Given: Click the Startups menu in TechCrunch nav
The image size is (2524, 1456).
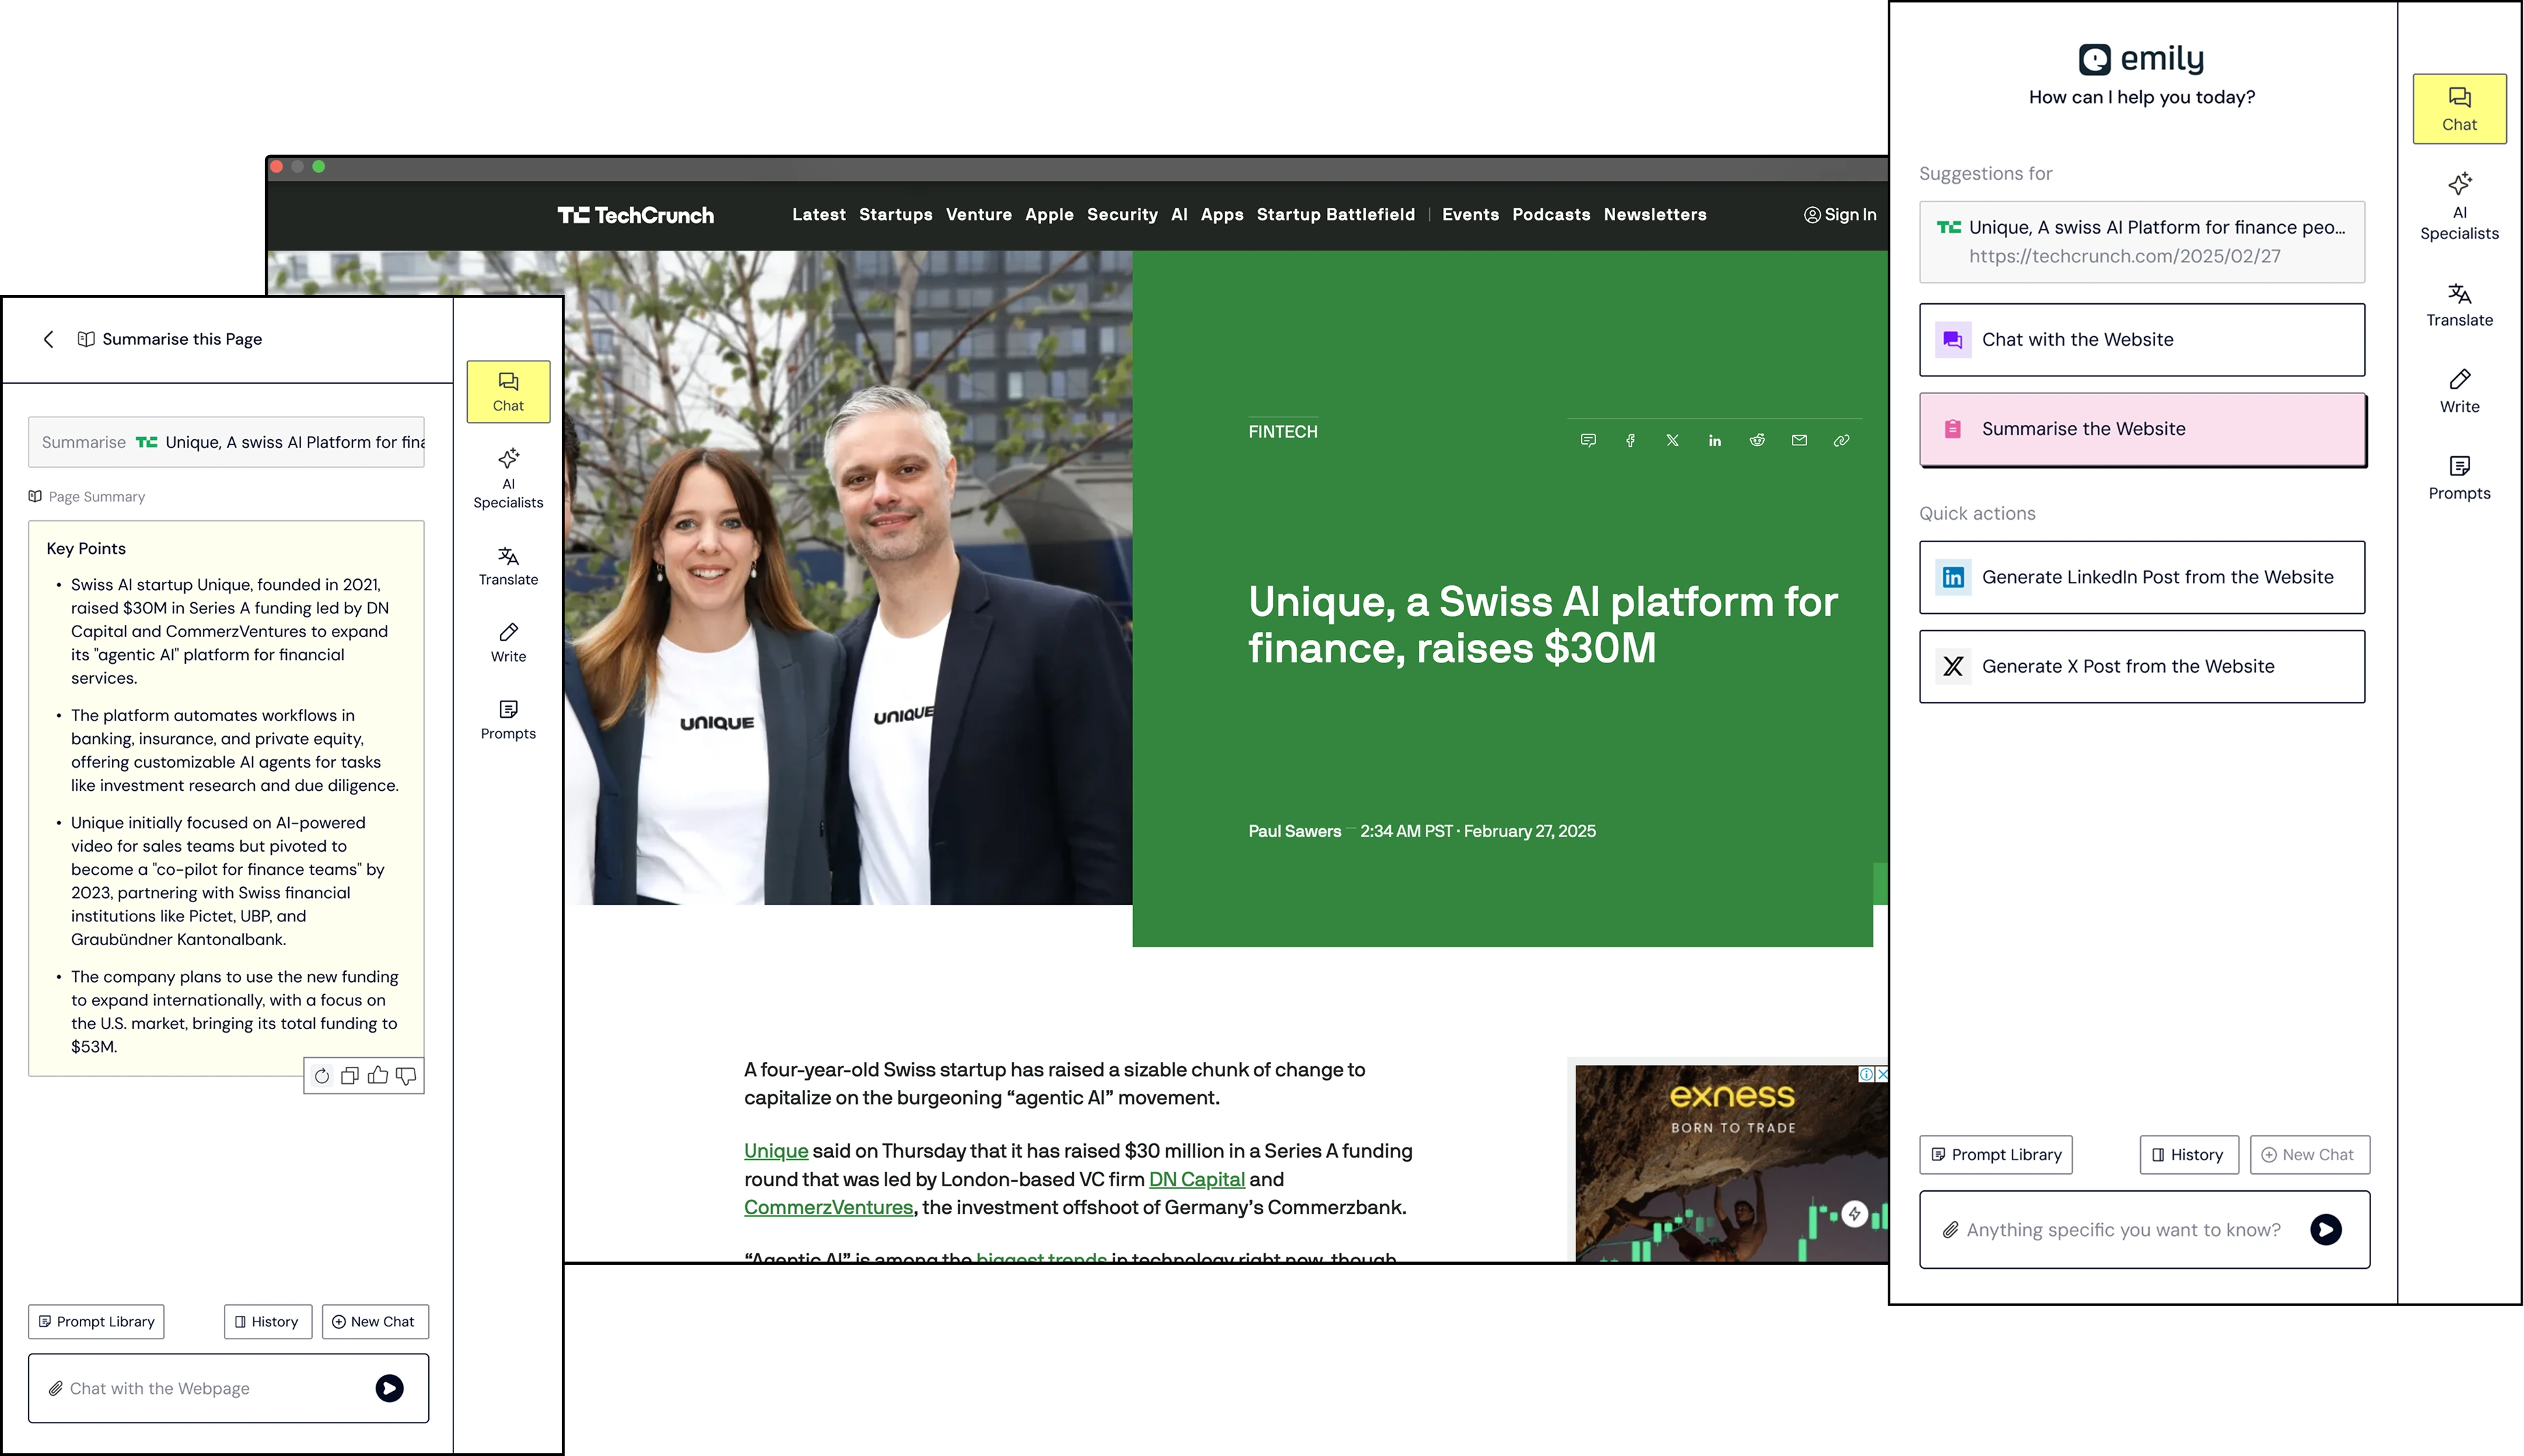Looking at the screenshot, I should click(x=895, y=214).
